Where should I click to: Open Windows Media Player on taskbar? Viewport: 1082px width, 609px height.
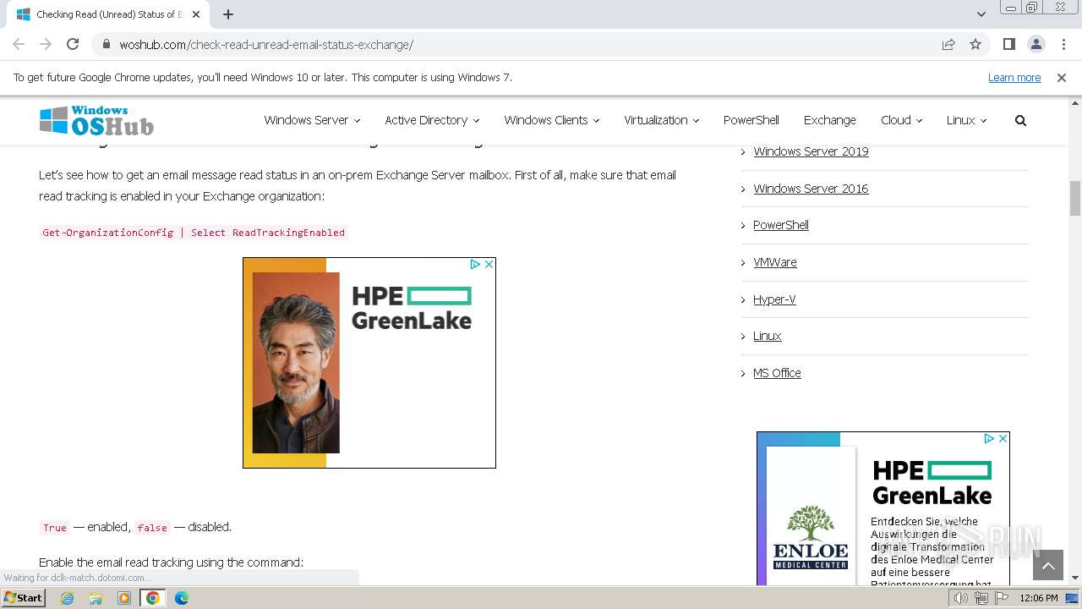124,598
